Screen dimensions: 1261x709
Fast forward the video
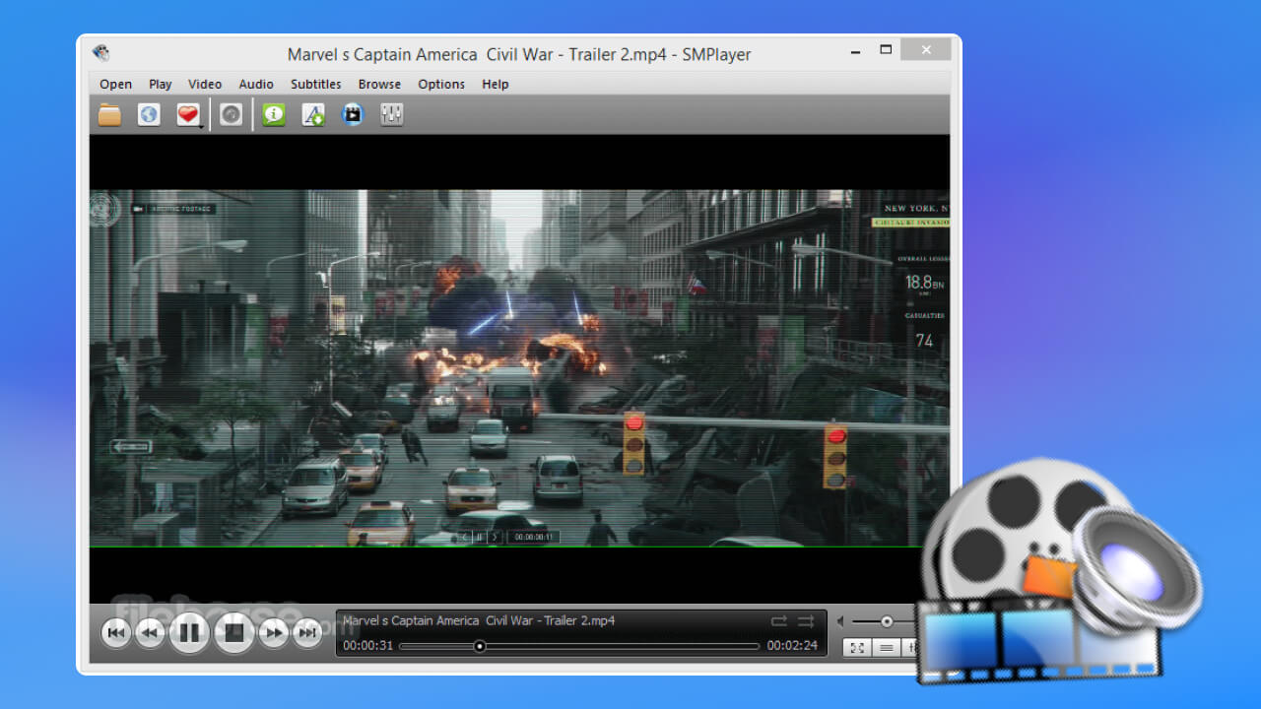pos(274,632)
